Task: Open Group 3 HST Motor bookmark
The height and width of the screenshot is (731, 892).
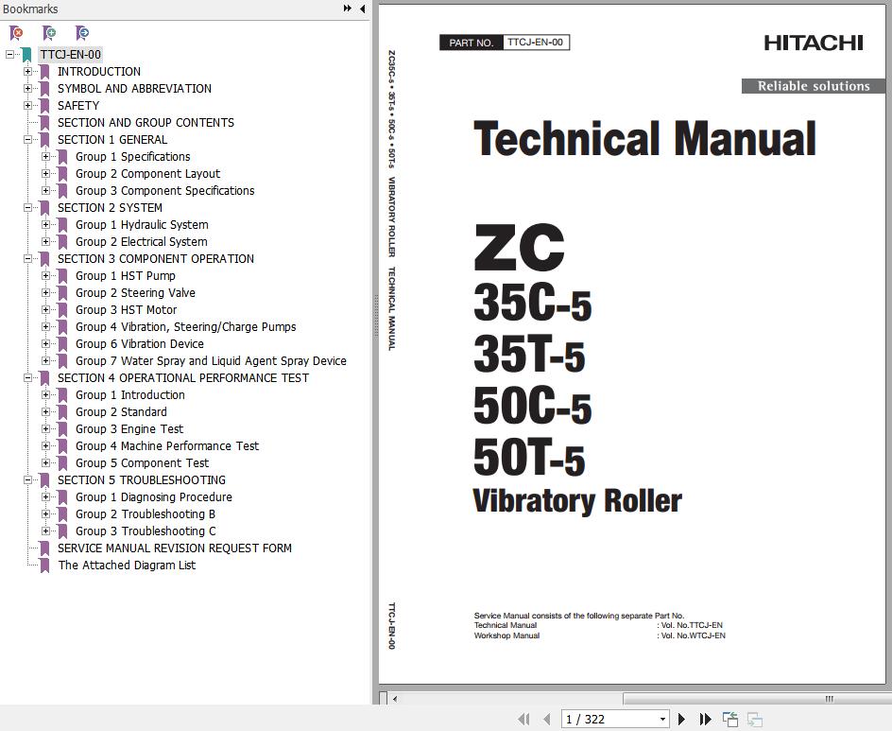Action: click(127, 310)
